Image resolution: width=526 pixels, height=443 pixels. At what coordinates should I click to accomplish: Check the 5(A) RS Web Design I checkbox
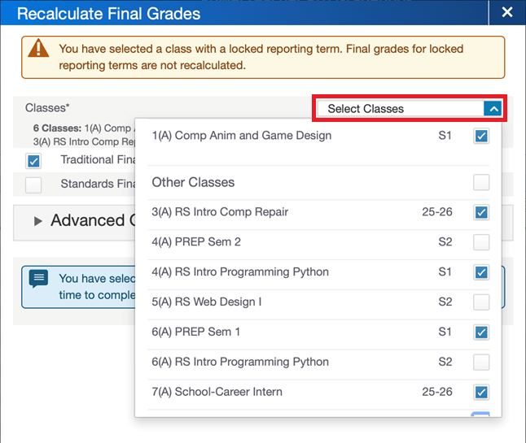[x=481, y=302]
